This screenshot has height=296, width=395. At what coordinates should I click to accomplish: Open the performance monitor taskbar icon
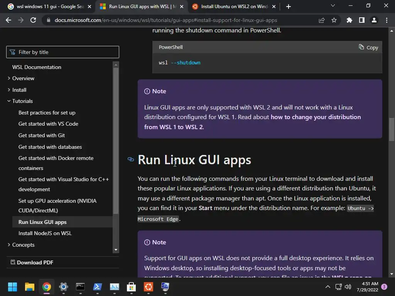point(114,287)
